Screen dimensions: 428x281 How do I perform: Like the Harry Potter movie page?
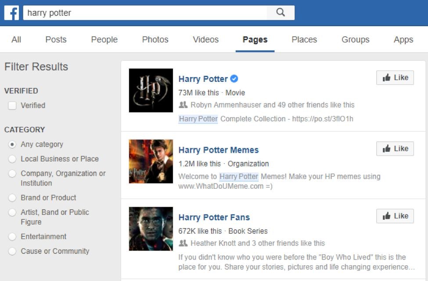(x=395, y=78)
